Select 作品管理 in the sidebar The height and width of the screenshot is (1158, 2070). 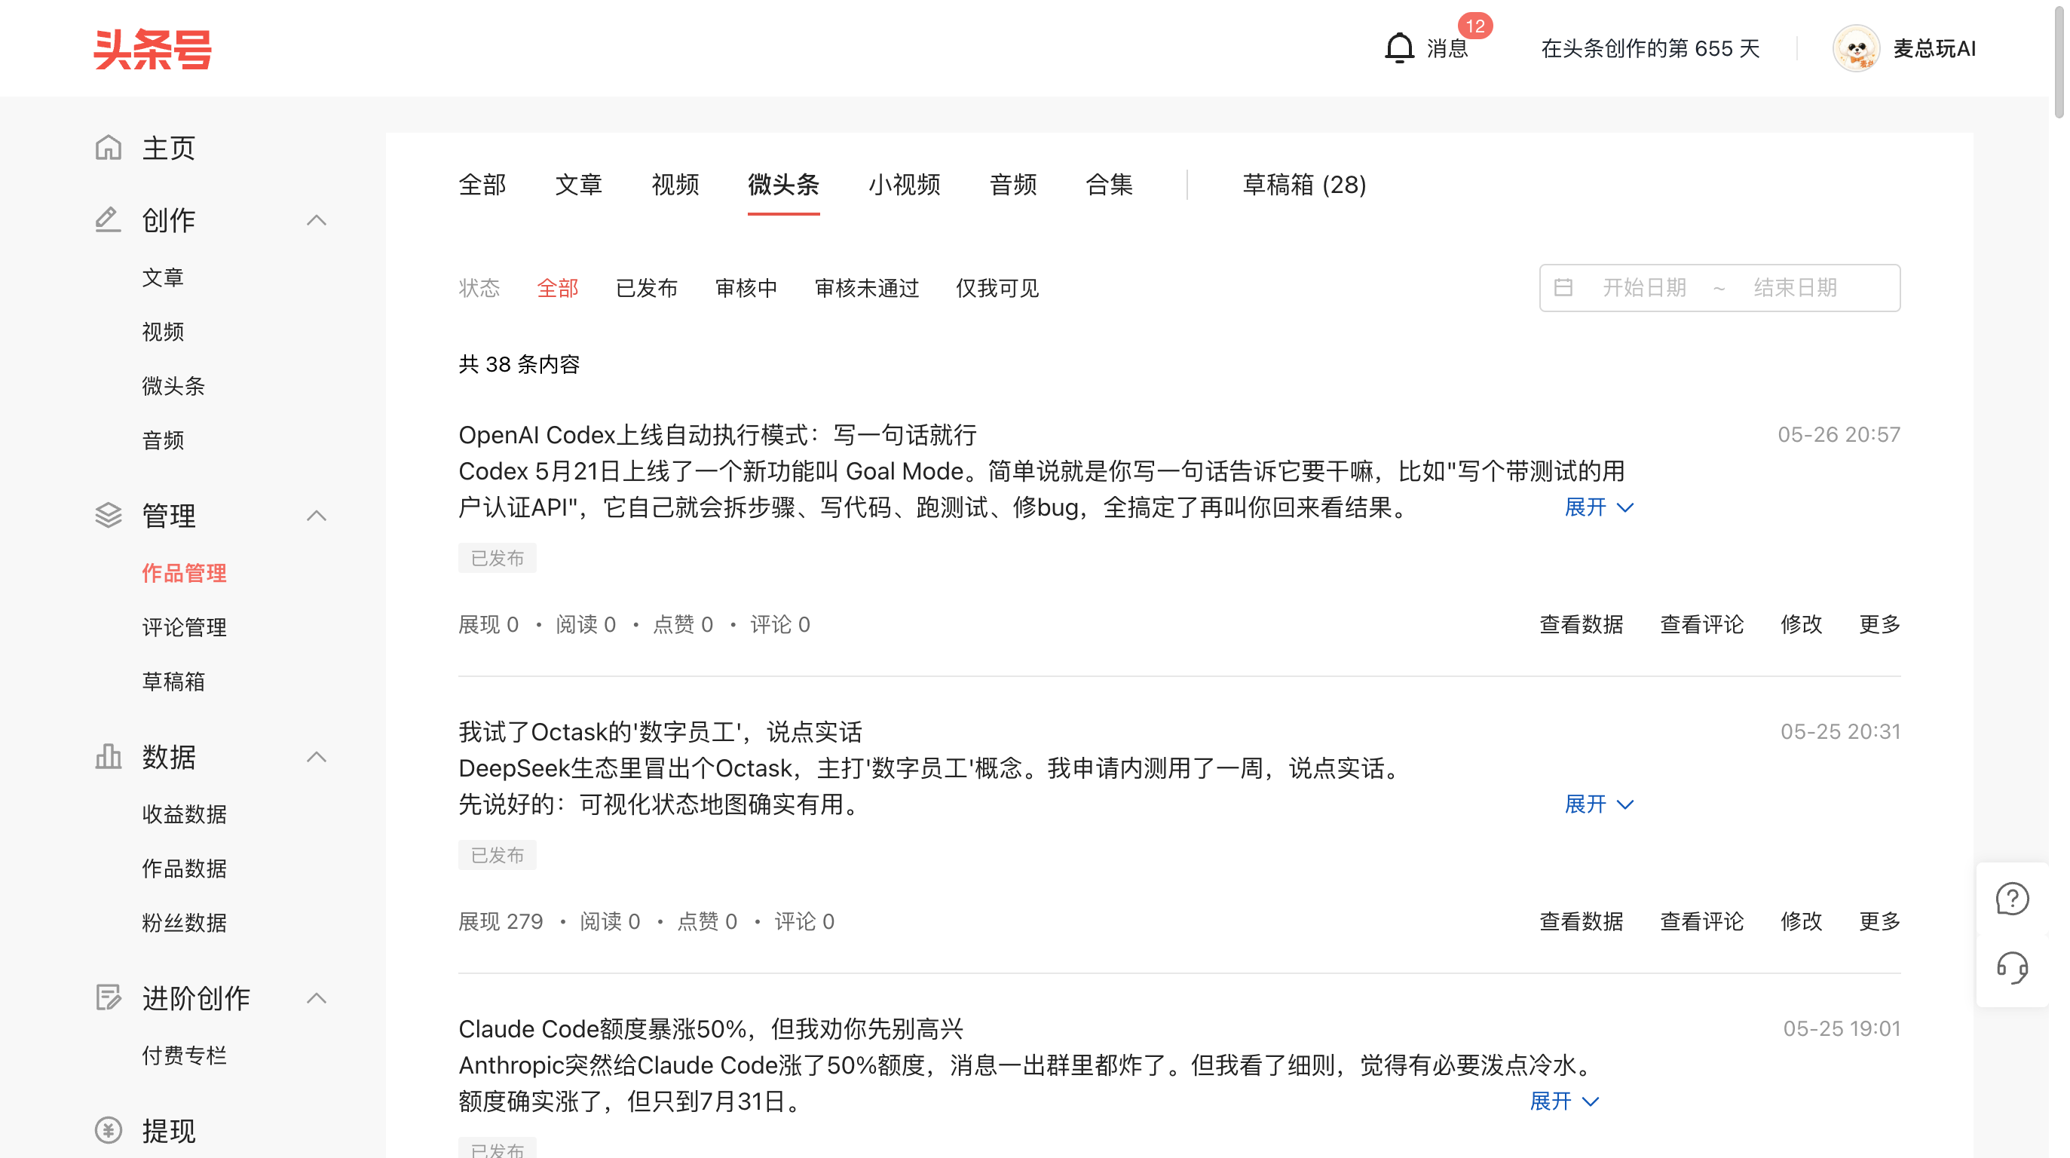(x=184, y=573)
